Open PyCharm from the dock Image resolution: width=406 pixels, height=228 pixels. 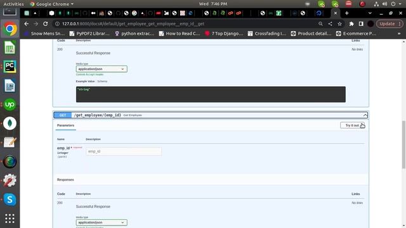pyautogui.click(x=10, y=66)
